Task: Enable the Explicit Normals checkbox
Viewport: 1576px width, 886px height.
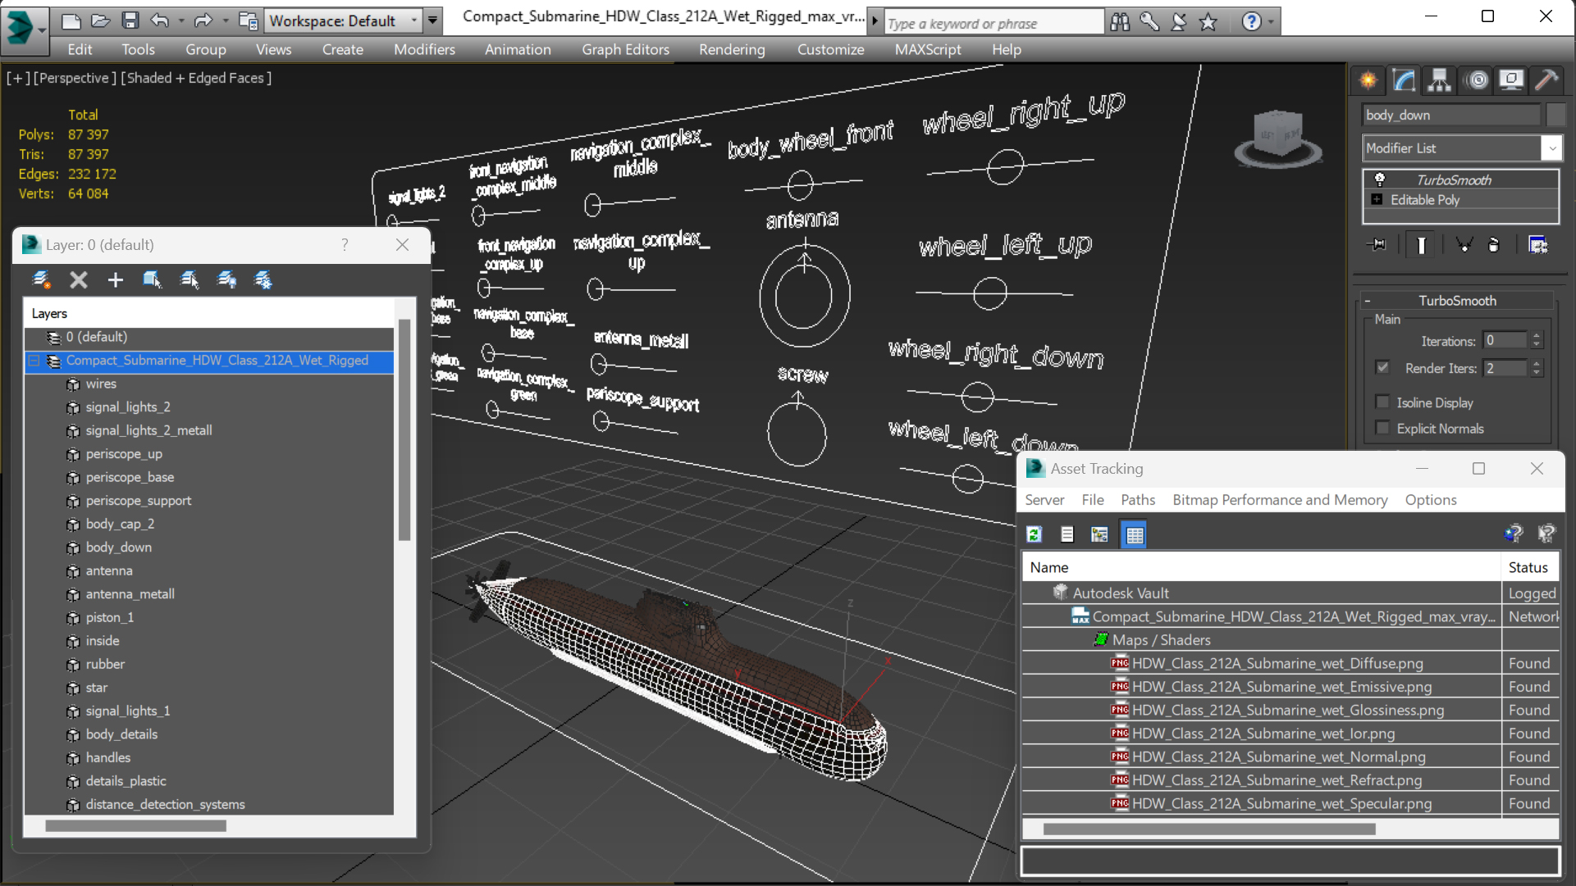Action: click(1382, 428)
